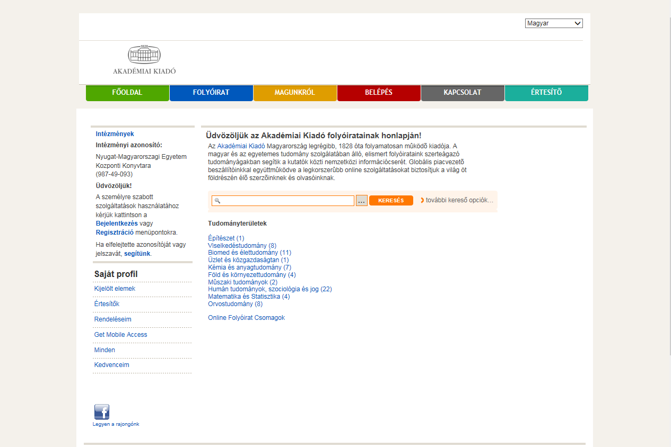Click the Akadémiai Kiadó logo
Viewport: 671px width, 447px height.
click(144, 60)
